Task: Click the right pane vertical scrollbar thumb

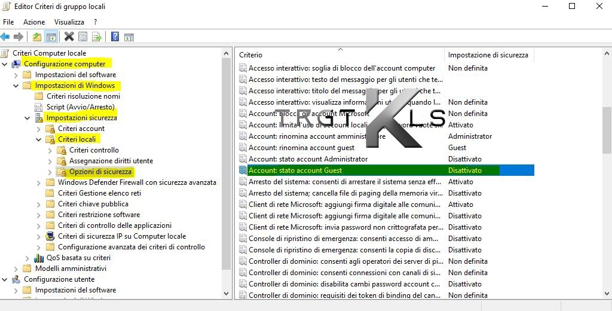Action: [x=607, y=130]
